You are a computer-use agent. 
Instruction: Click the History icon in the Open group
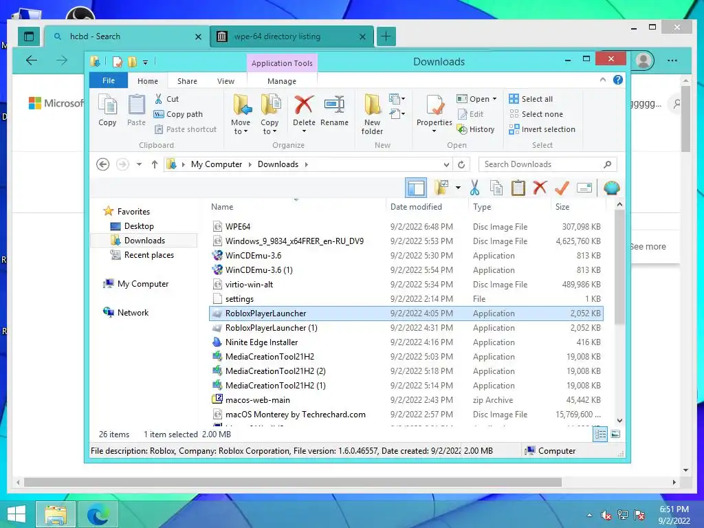[462, 129]
